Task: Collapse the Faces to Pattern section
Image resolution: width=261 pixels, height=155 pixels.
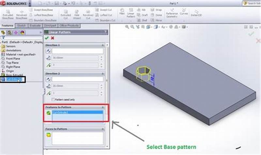Action: click(103, 129)
